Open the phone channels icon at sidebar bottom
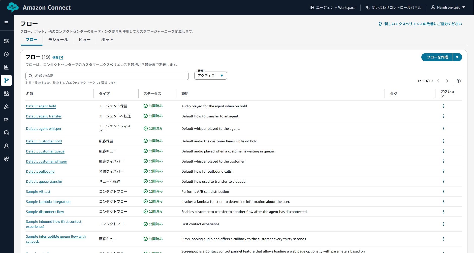Screen dimensions: 474x253 pos(7,159)
